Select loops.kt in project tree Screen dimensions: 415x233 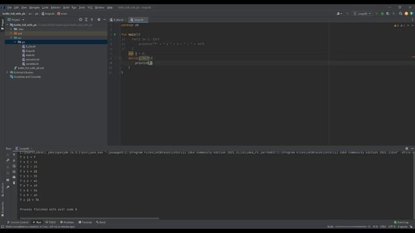[29, 50]
